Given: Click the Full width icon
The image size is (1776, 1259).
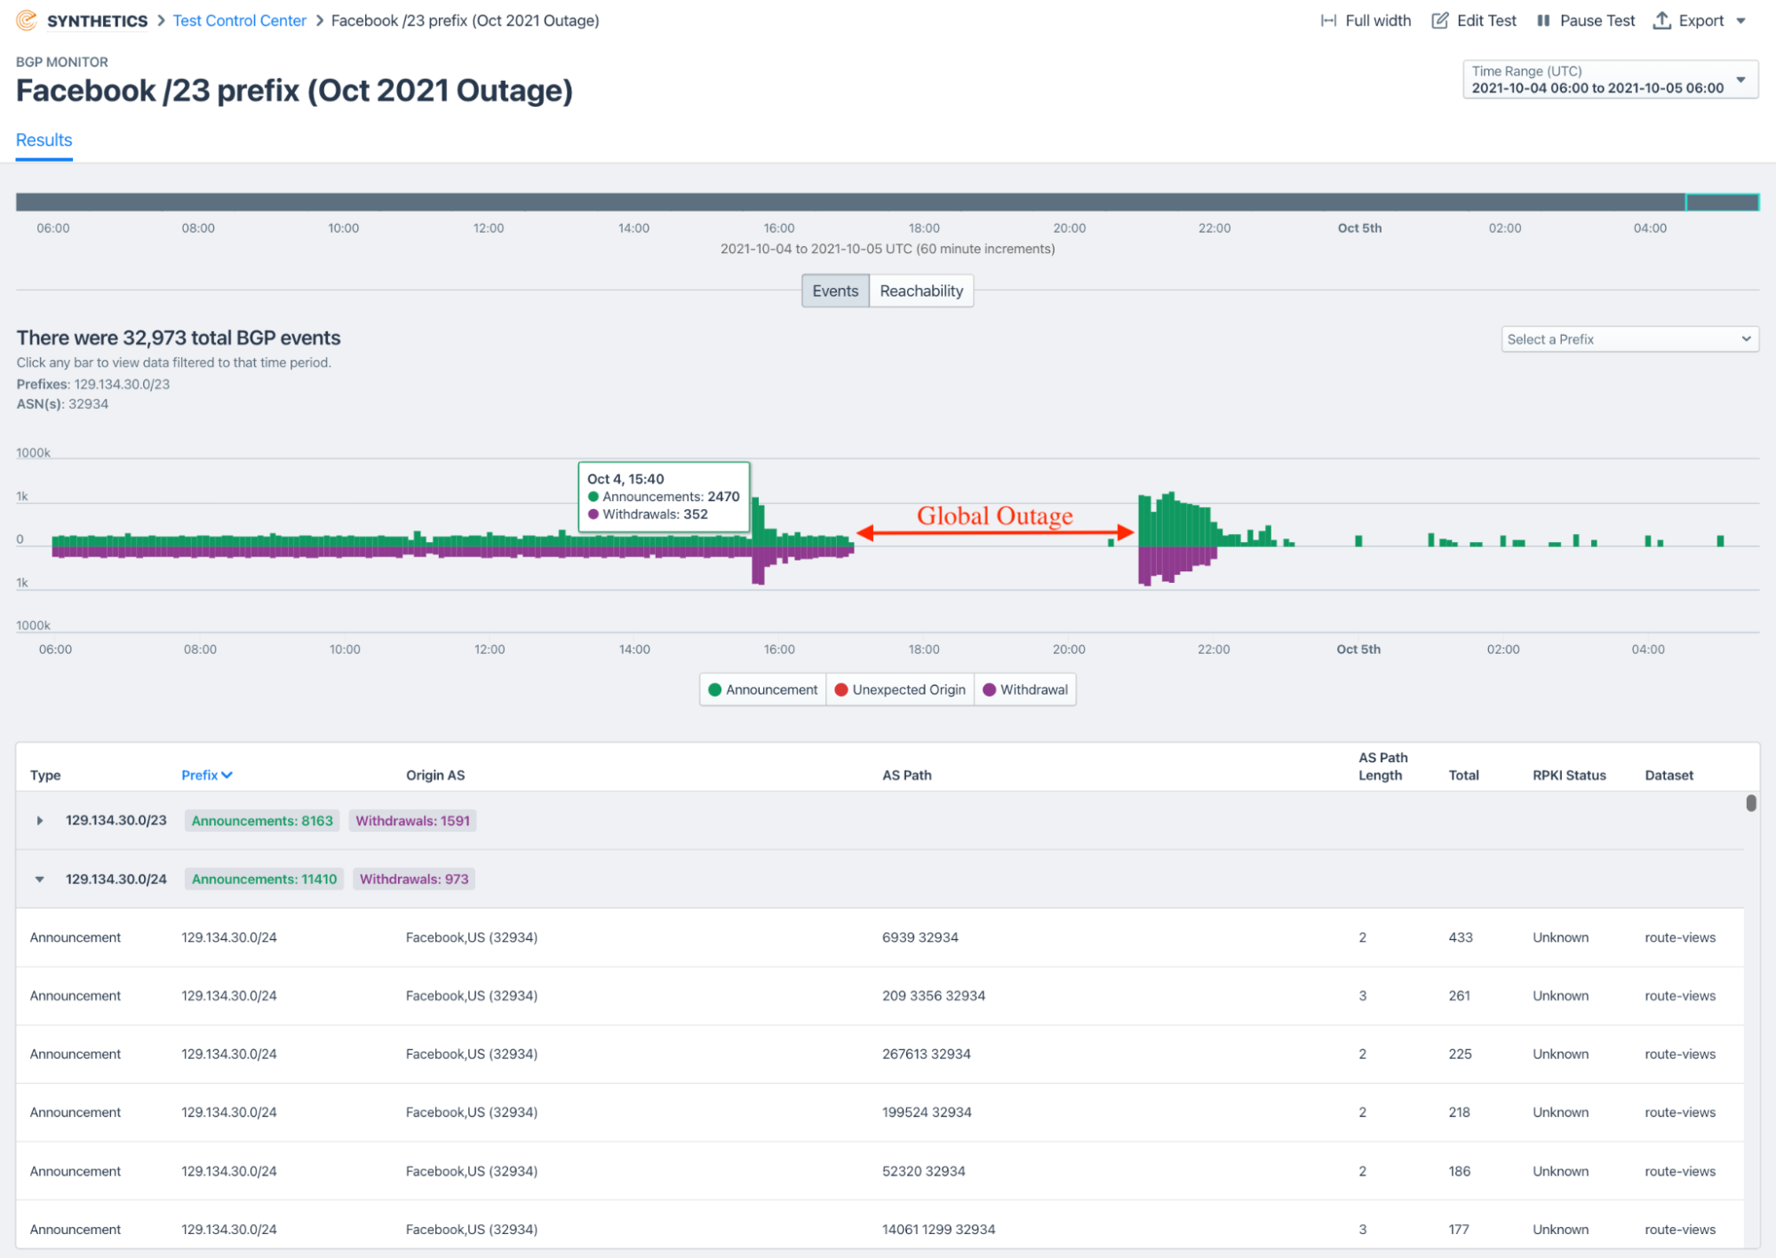Looking at the screenshot, I should (1328, 20).
